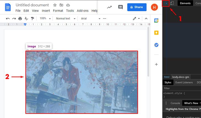201x118 pixels.
Task: Select the paint format tool
Action: click(x=32, y=18)
